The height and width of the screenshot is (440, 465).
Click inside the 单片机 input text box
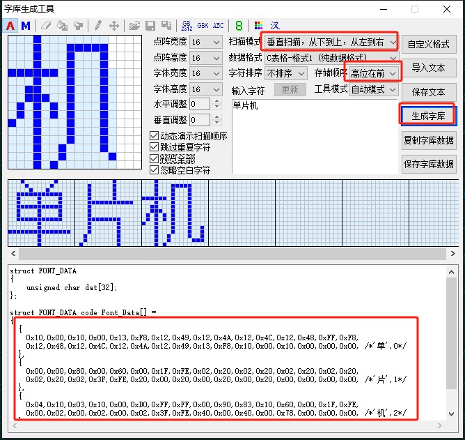point(315,137)
